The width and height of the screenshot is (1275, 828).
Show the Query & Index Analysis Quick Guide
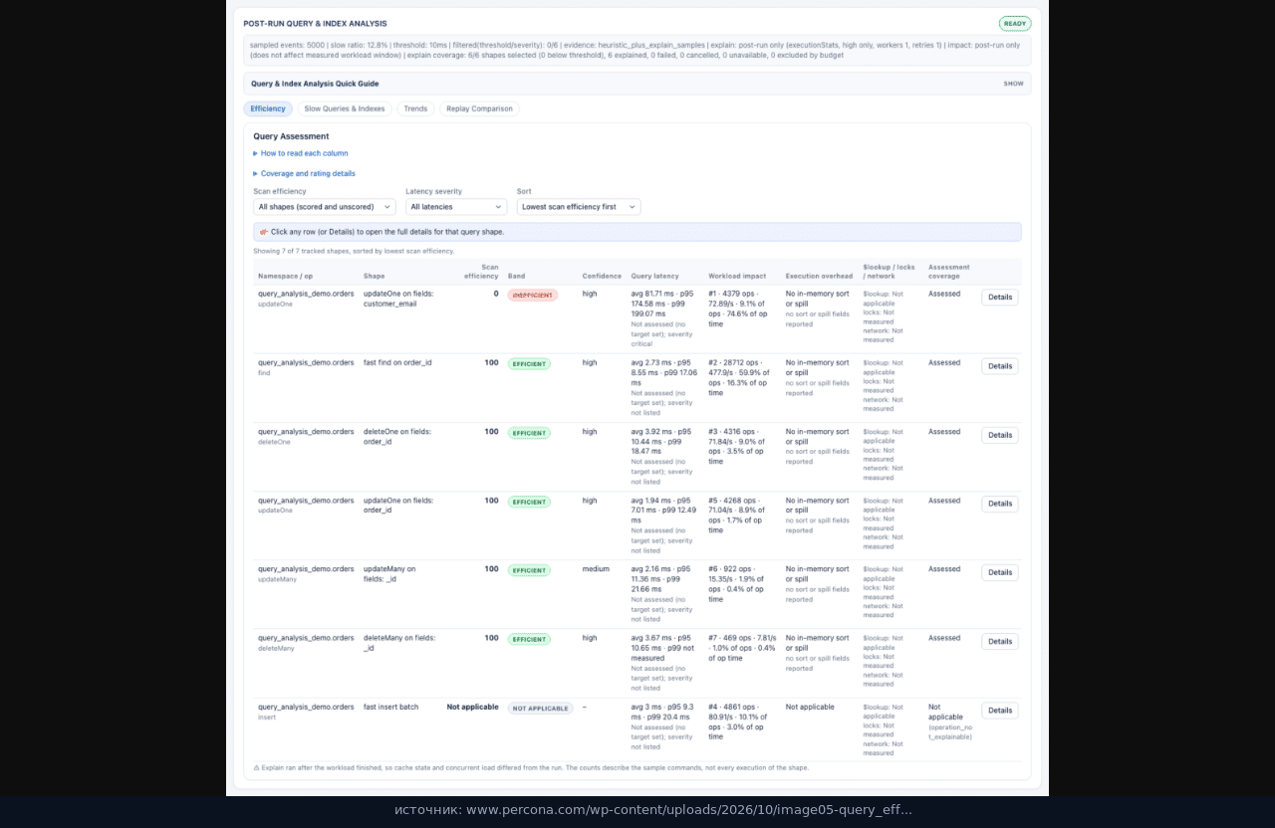point(1013,84)
